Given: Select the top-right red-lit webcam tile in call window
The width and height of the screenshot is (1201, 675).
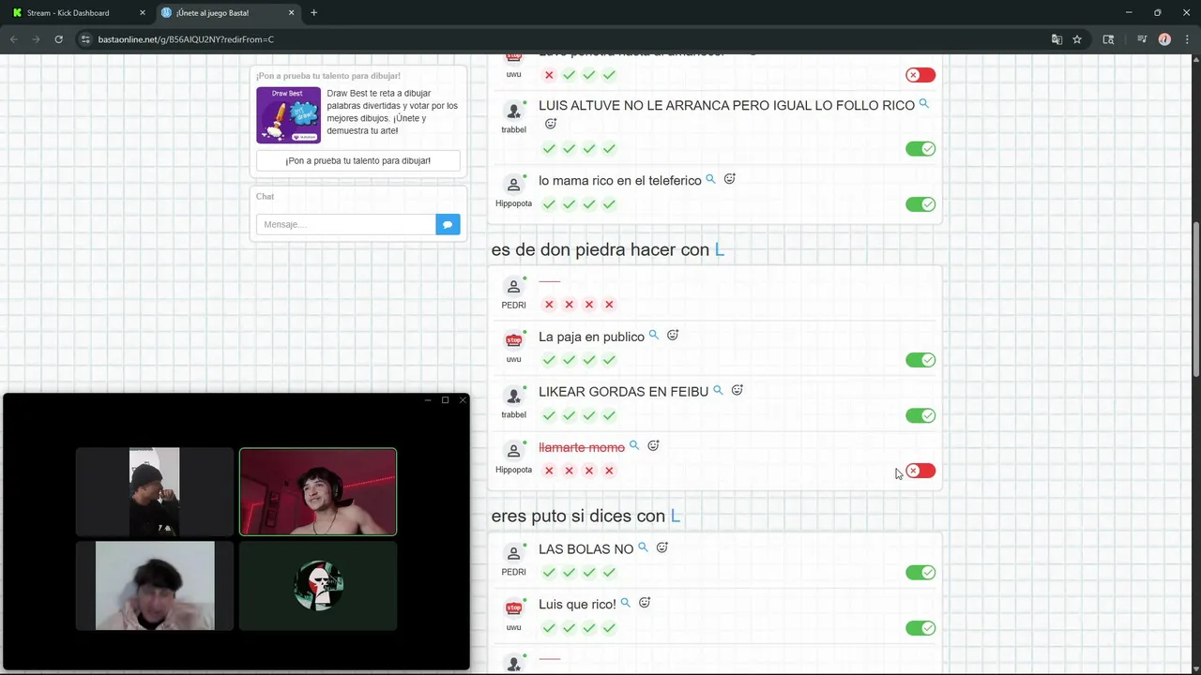Looking at the screenshot, I should pos(318,491).
